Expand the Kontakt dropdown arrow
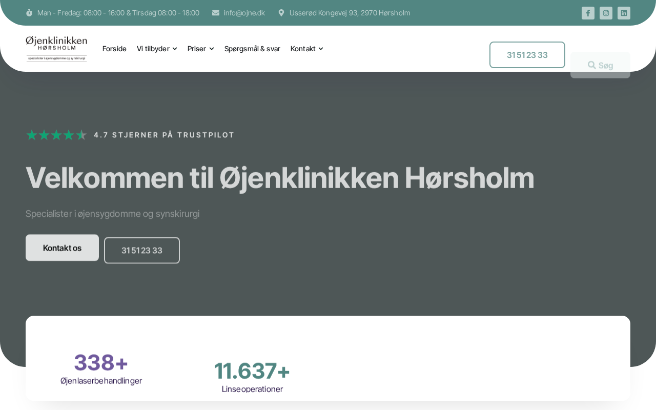 (x=321, y=49)
